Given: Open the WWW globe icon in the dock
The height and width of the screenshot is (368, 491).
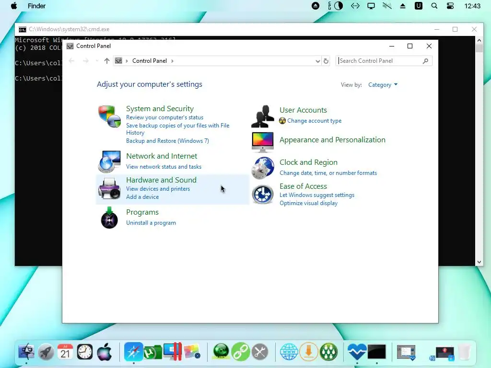Looking at the screenshot, I should pos(289,352).
